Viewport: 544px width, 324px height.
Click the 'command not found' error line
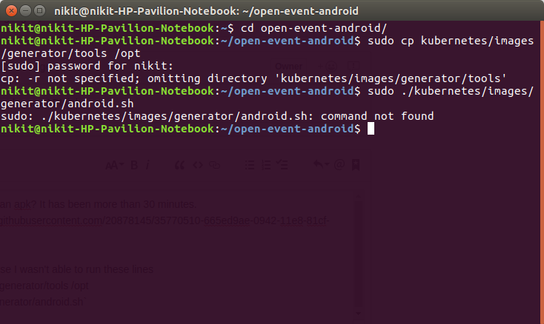pyautogui.click(x=217, y=116)
